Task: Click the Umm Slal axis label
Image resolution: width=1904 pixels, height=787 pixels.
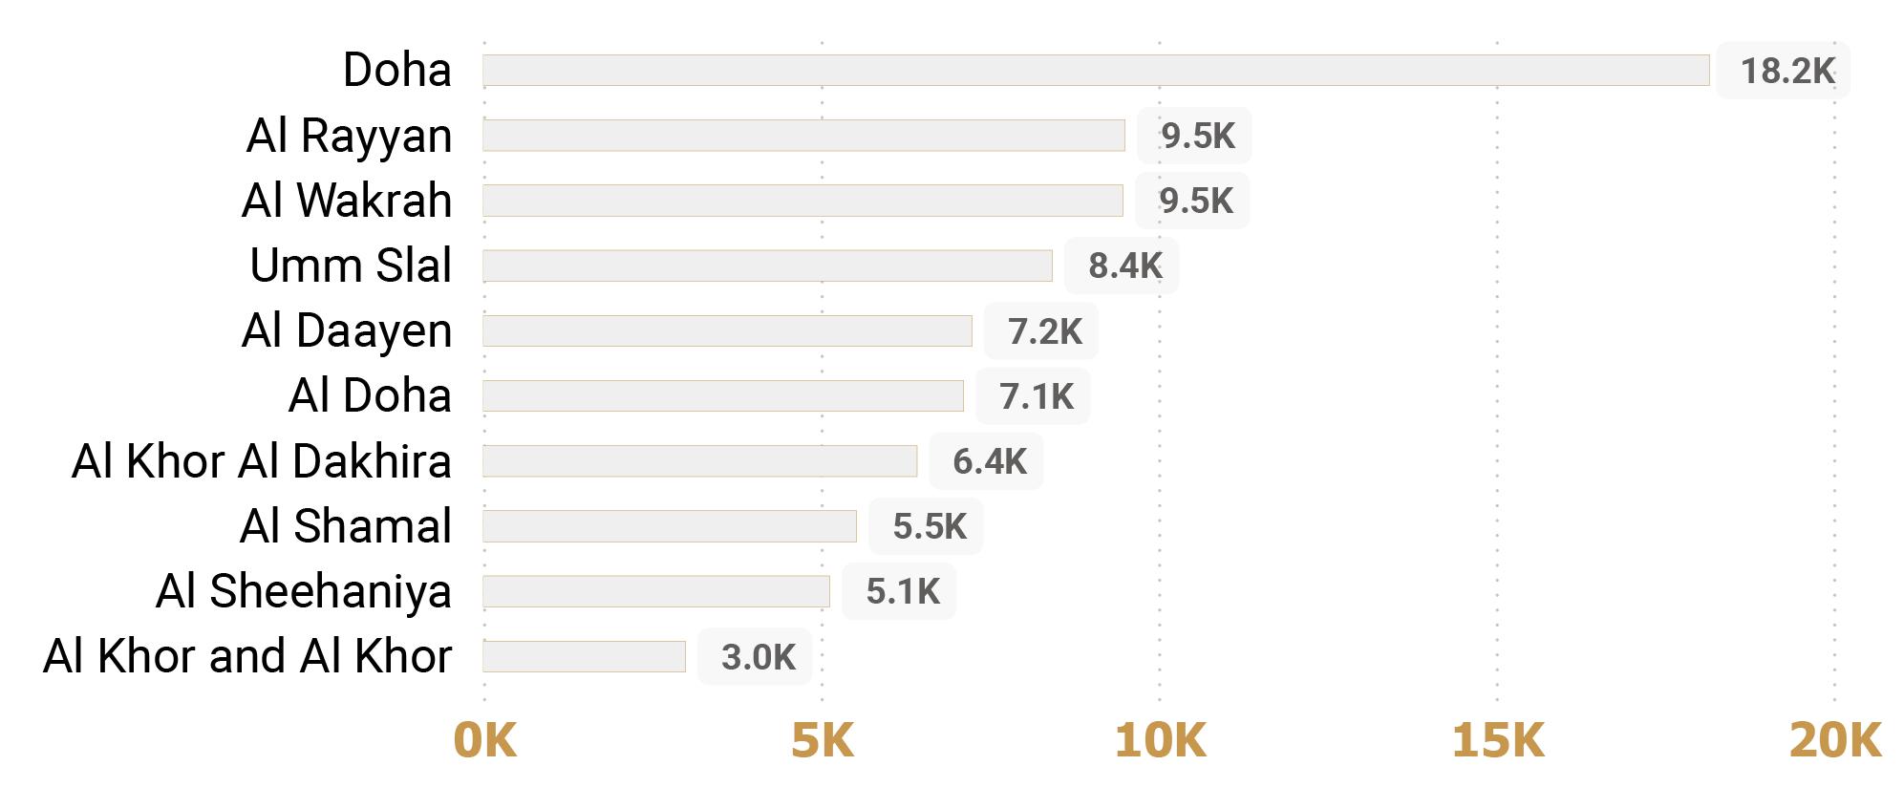Action: (351, 266)
